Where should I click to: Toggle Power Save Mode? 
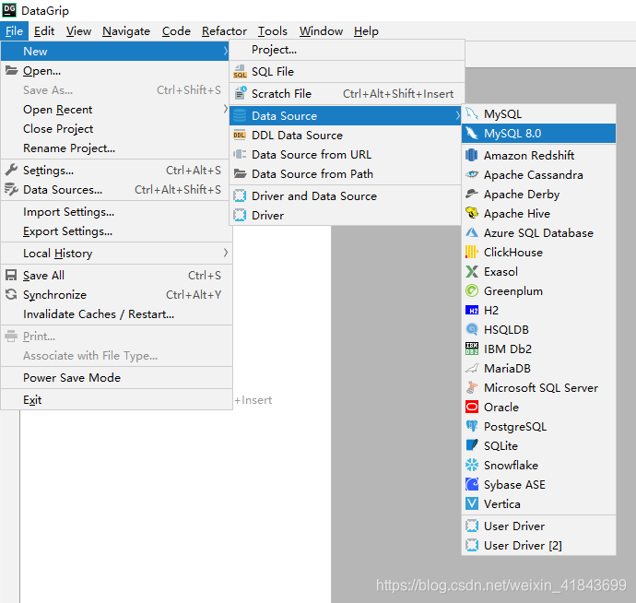pyautogui.click(x=117, y=378)
